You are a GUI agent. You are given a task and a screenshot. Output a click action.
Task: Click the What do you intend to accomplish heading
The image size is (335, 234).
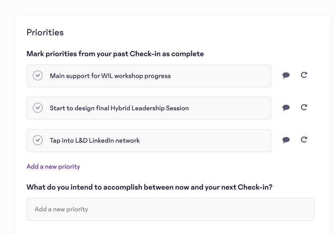click(x=149, y=187)
